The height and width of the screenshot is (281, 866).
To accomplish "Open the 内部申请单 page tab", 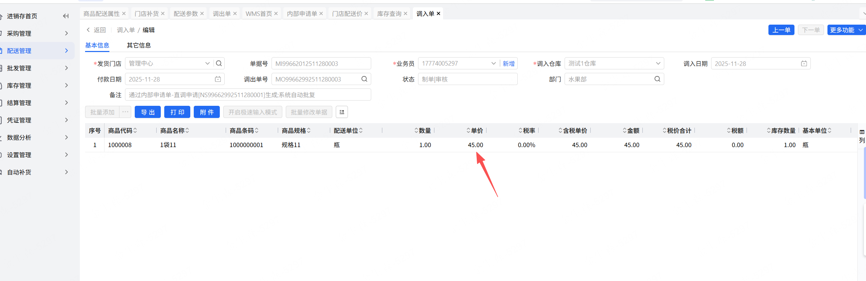I will pyautogui.click(x=302, y=14).
